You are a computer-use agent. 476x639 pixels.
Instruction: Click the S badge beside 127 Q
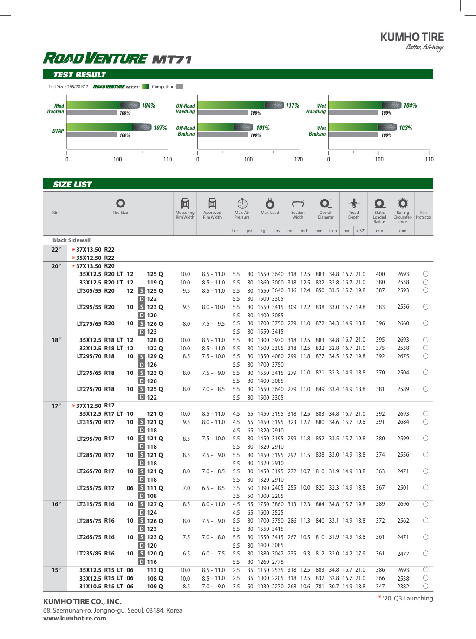[x=142, y=504]
